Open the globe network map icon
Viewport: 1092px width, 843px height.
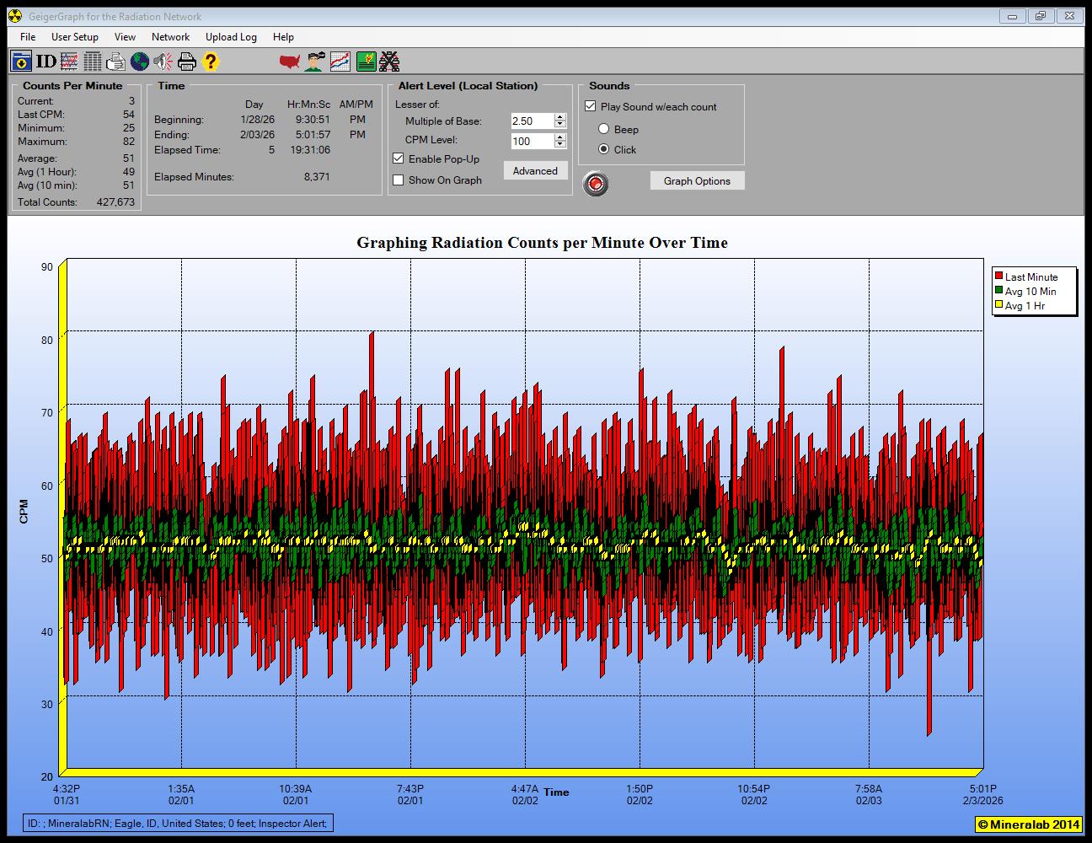tap(140, 62)
